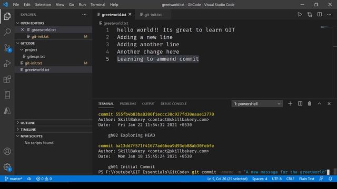Image resolution: width=337 pixels, height=189 pixels.
Task: Click greetworld.txt in the editor breadcrumb
Action: pyautogui.click(x=116, y=23)
